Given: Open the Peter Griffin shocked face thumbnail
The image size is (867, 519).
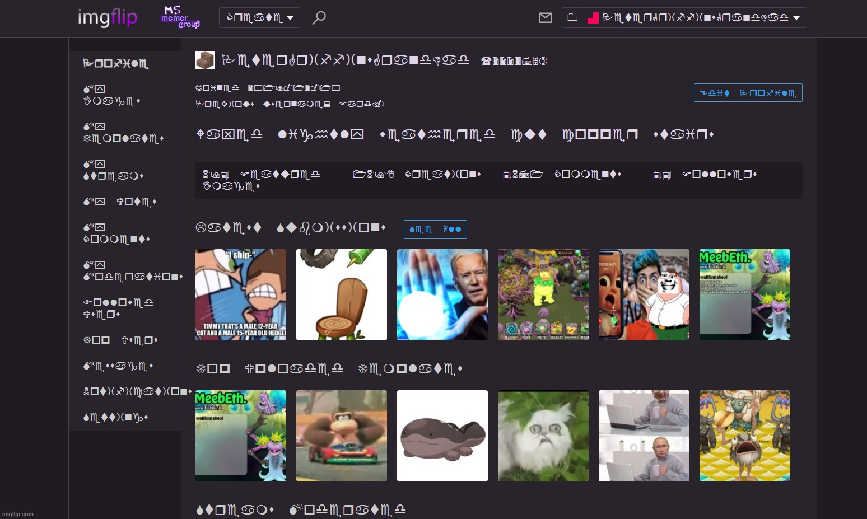Looking at the screenshot, I should pyautogui.click(x=644, y=294).
